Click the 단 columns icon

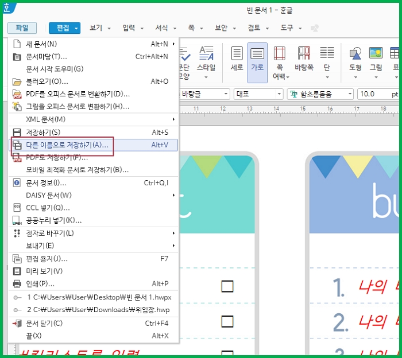(327, 53)
